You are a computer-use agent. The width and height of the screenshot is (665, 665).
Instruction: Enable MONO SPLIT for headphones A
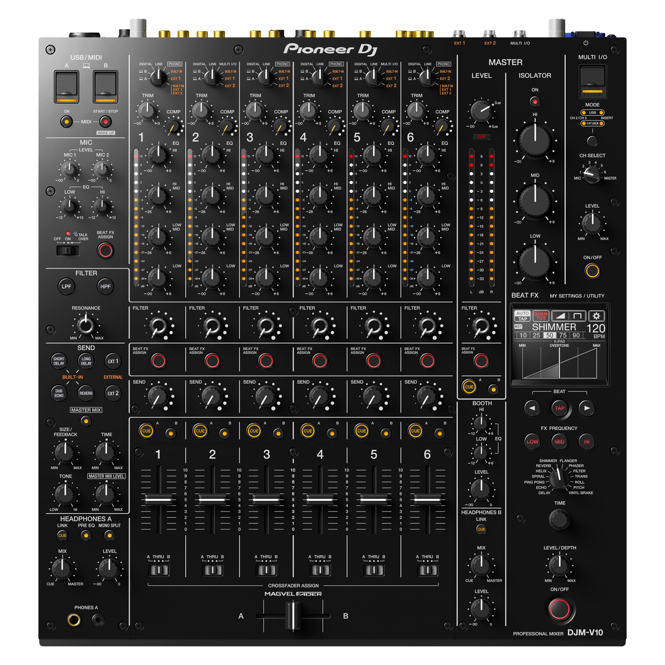pyautogui.click(x=109, y=536)
